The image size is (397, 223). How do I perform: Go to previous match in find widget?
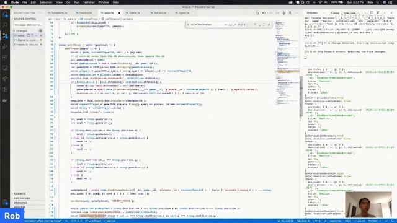click(x=255, y=25)
